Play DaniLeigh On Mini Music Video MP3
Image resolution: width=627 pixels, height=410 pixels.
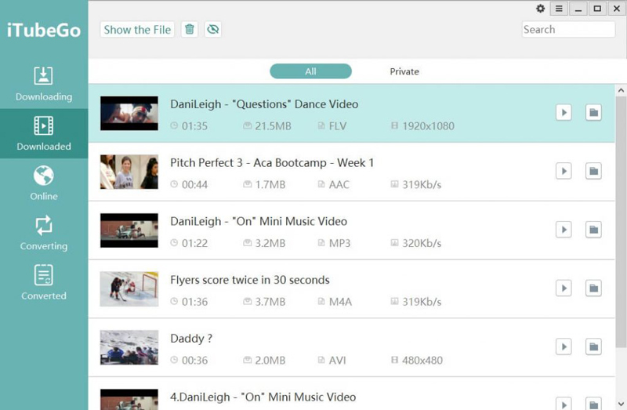564,230
